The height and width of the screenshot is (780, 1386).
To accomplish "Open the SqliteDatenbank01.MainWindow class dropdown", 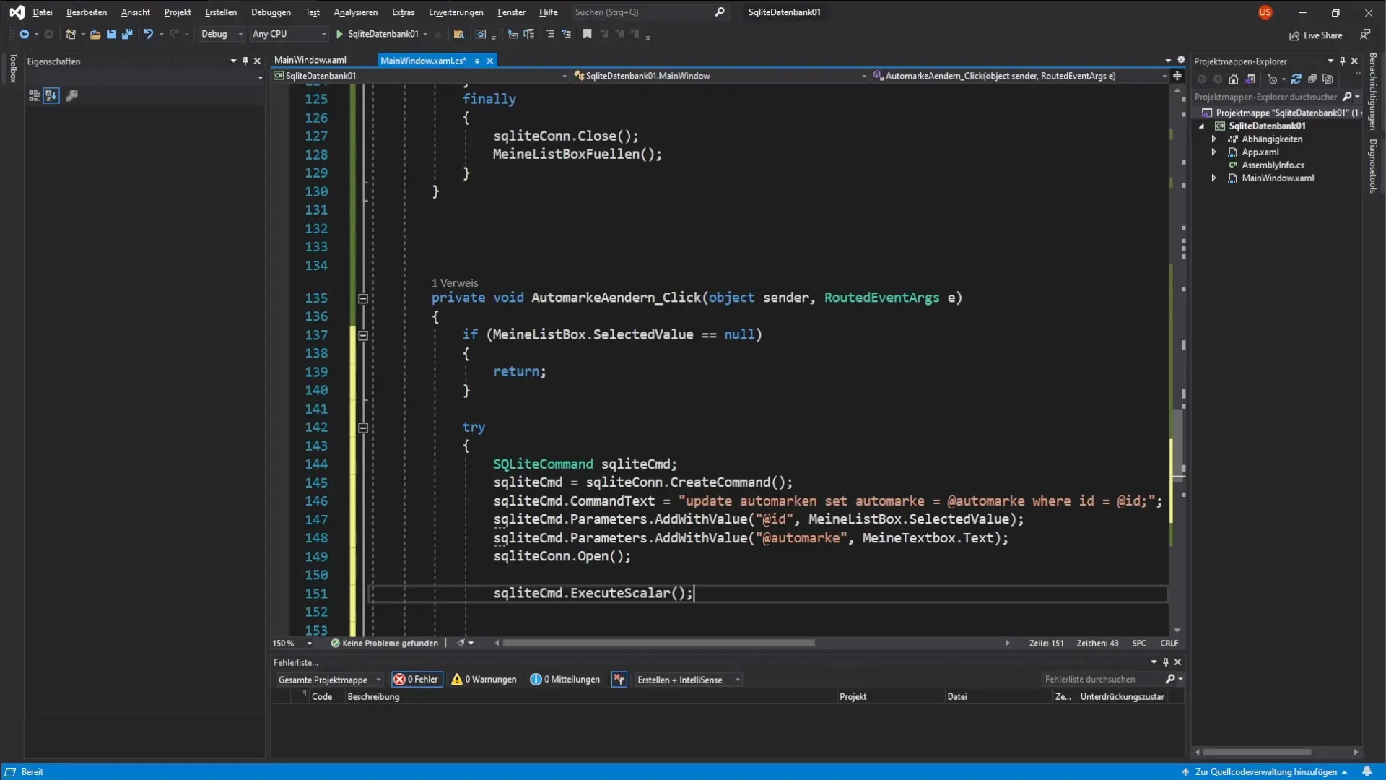I will [x=720, y=76].
